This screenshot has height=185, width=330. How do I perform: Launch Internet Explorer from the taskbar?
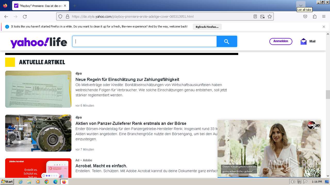click(x=20, y=182)
